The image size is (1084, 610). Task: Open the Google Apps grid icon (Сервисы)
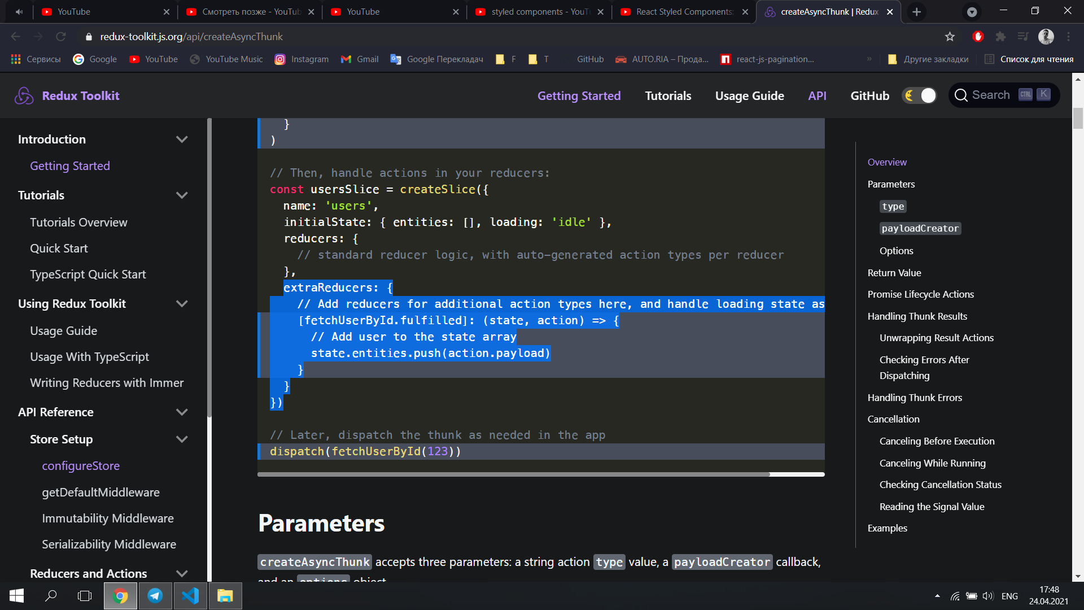point(16,59)
